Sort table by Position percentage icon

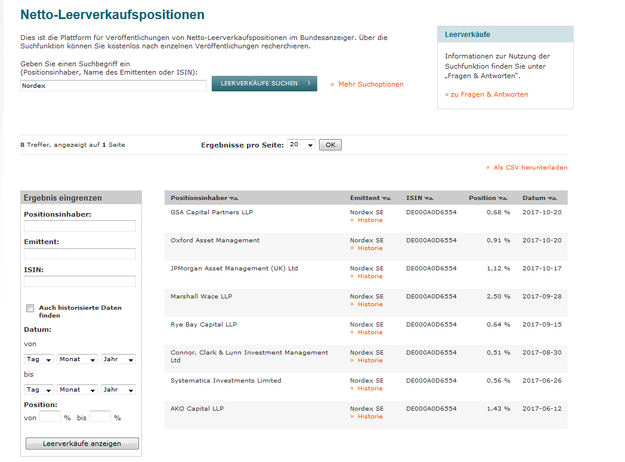pyautogui.click(x=503, y=198)
